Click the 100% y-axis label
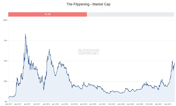 [5, 20]
